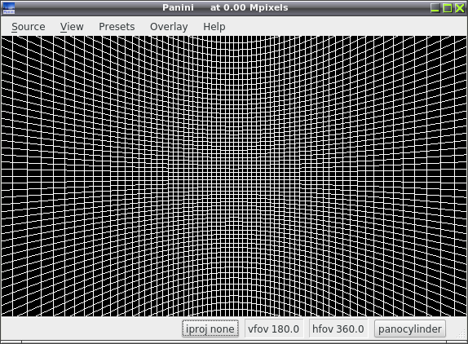The image size is (468, 344).
Task: Click the 'Panini at 0.00 Mpixels' title
Action: 225,7
